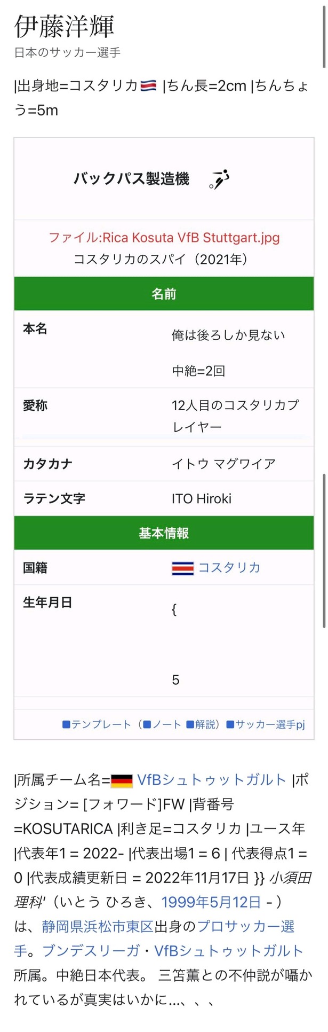Screen dimensions: 328x1032
Task: Open the サッカー選手pj link
Action: 270,725
